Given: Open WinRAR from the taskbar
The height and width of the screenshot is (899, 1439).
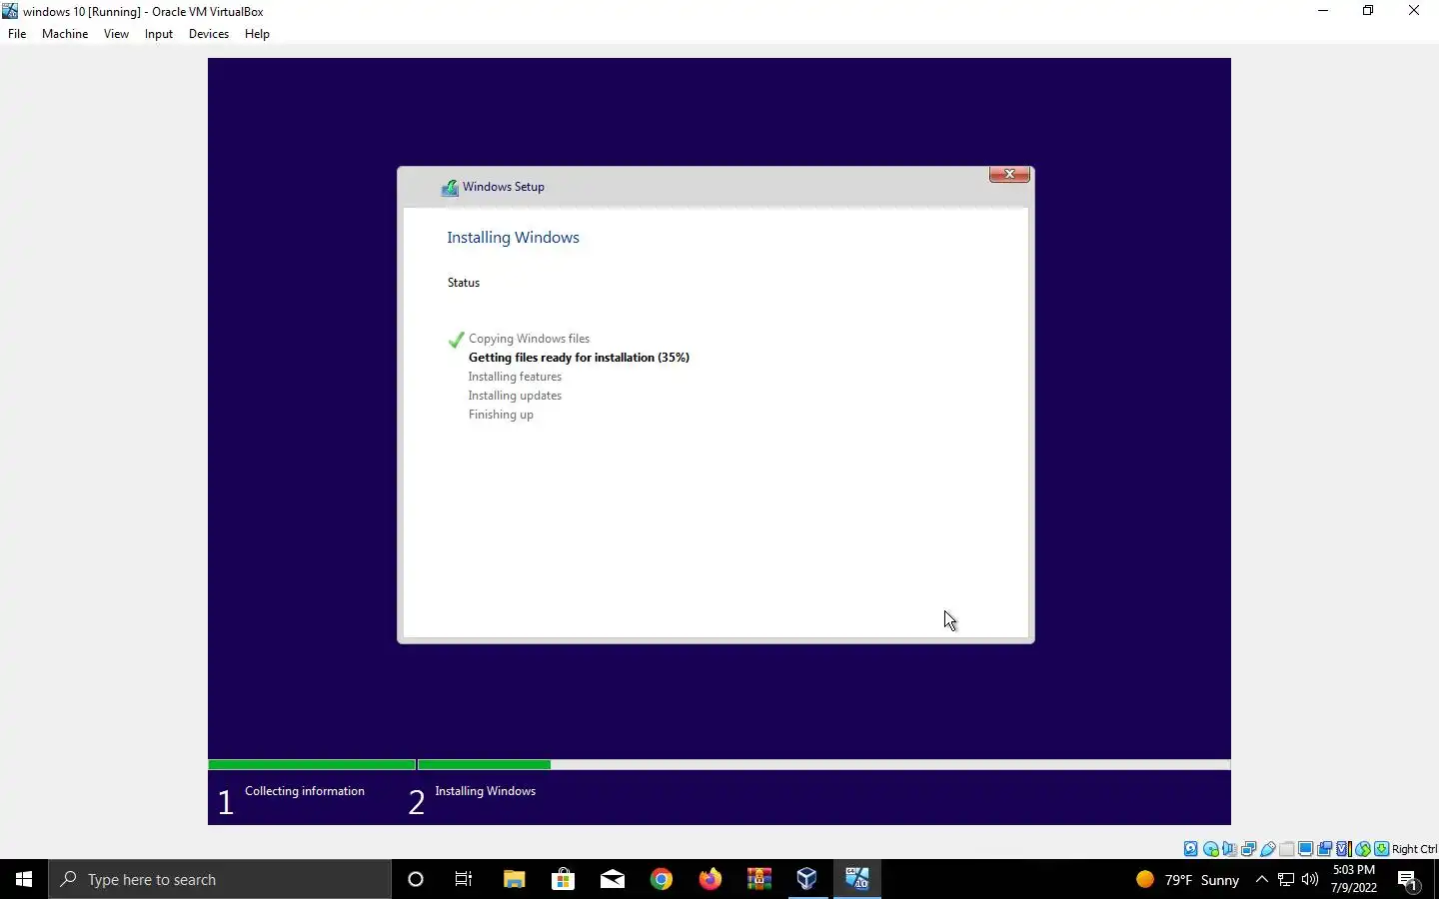Looking at the screenshot, I should (758, 879).
